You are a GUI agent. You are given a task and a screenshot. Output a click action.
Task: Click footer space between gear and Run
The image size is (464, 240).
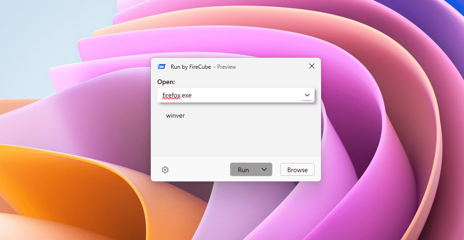click(199, 170)
